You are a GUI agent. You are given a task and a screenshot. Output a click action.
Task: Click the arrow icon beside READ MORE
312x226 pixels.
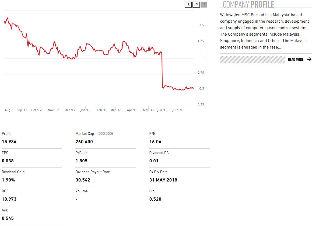[309, 60]
